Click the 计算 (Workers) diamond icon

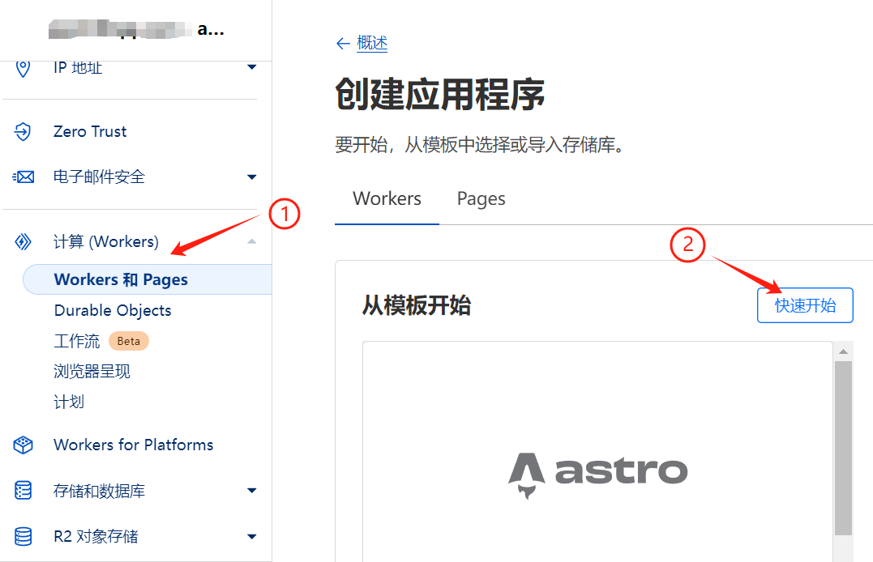(x=24, y=241)
